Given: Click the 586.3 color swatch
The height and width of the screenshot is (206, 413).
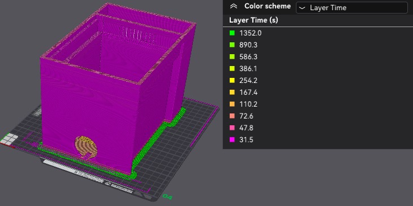Looking at the screenshot, I should 232,57.
